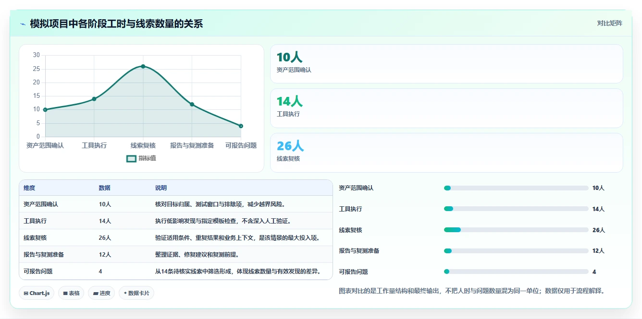Select the 资产范围确认 table row cell
Image resolution: width=642 pixels, height=319 pixels.
41,204
